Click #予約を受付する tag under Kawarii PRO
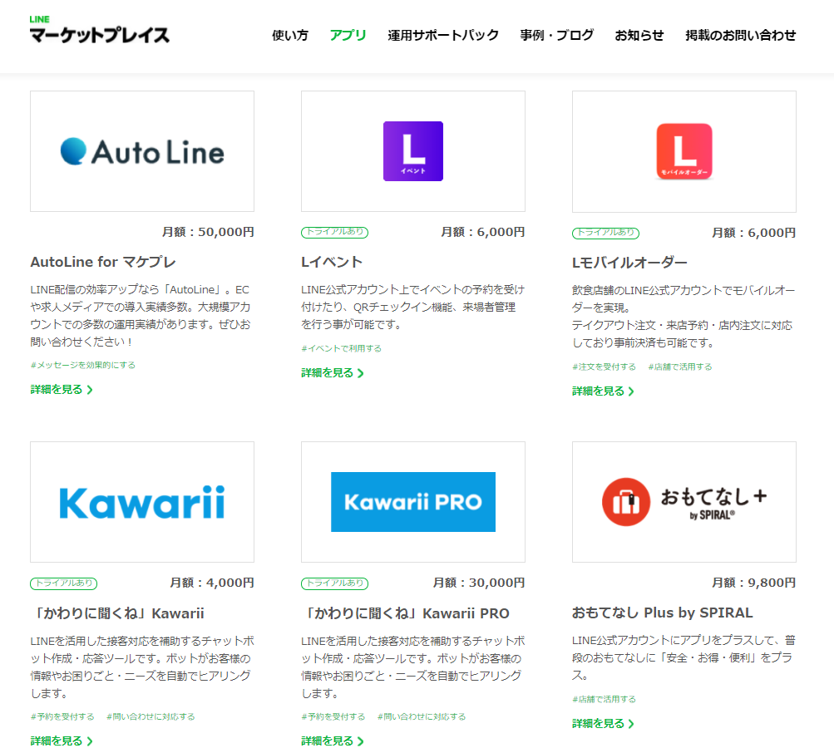The height and width of the screenshot is (748, 834). [333, 716]
